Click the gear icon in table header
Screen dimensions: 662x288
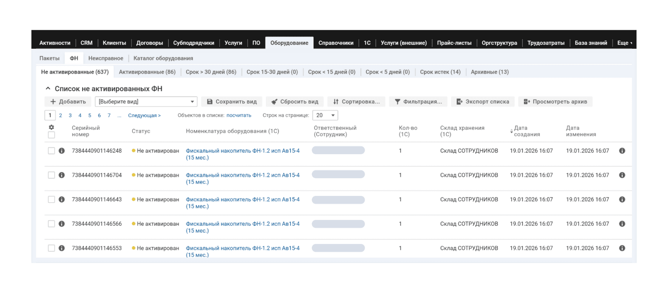click(x=51, y=127)
